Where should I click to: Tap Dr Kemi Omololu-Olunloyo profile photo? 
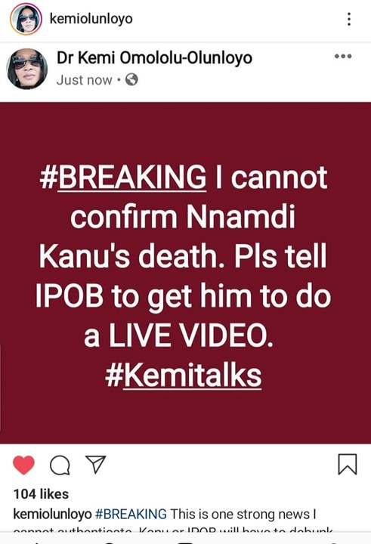tap(27, 69)
